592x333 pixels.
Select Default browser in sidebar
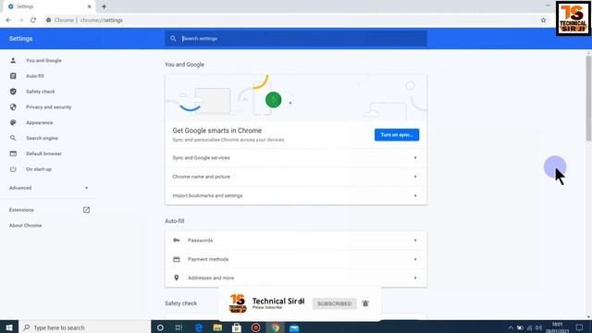(x=43, y=154)
